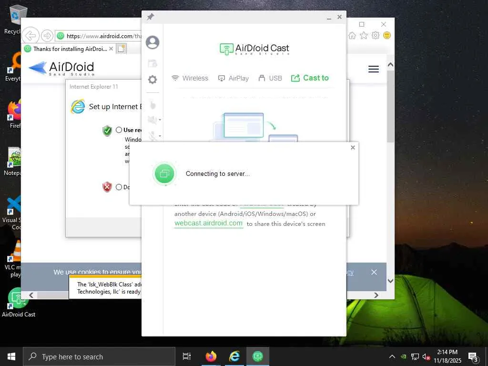Go back in Internet Explorer
The width and height of the screenshot is (488, 366).
[30, 36]
